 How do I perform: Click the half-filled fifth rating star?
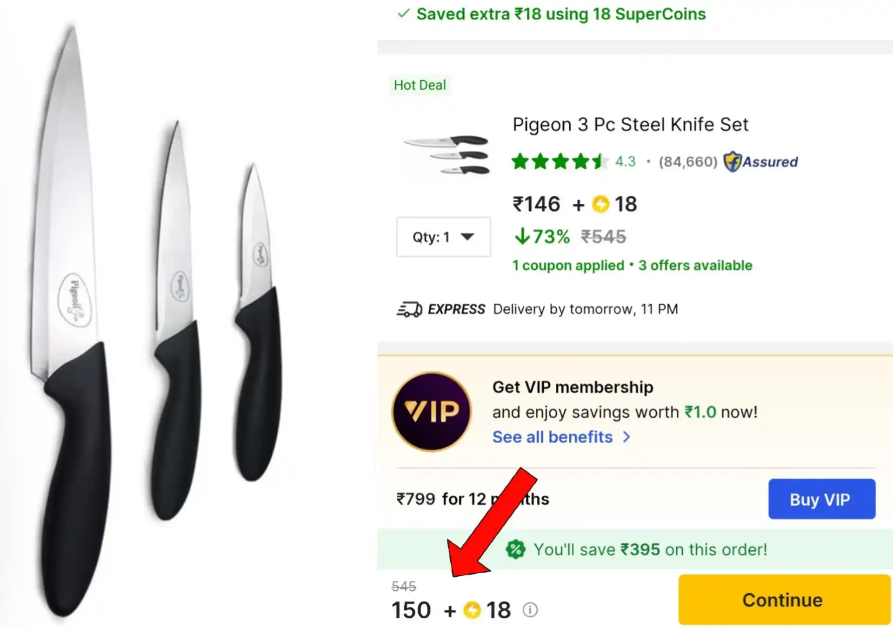[x=599, y=162]
